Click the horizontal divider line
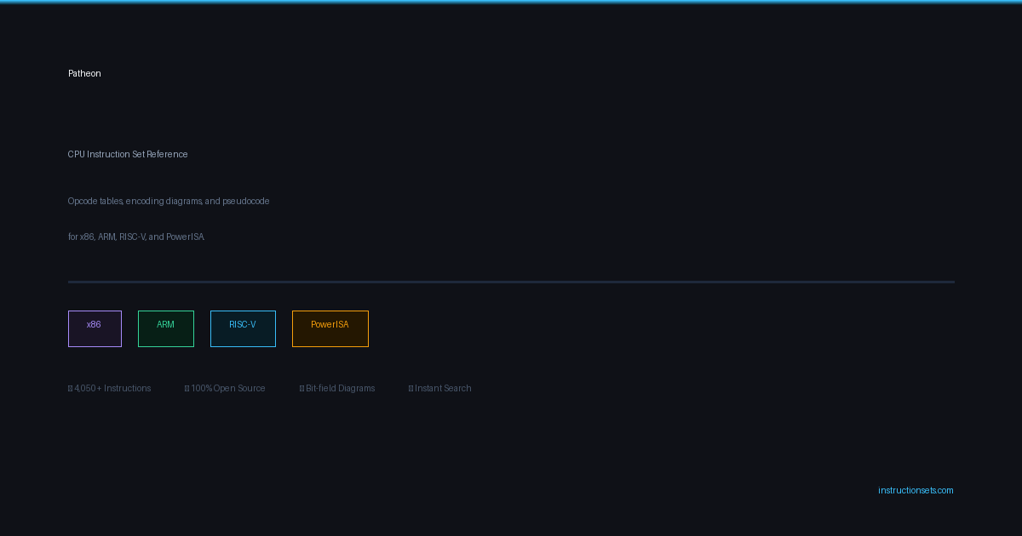 tap(511, 282)
